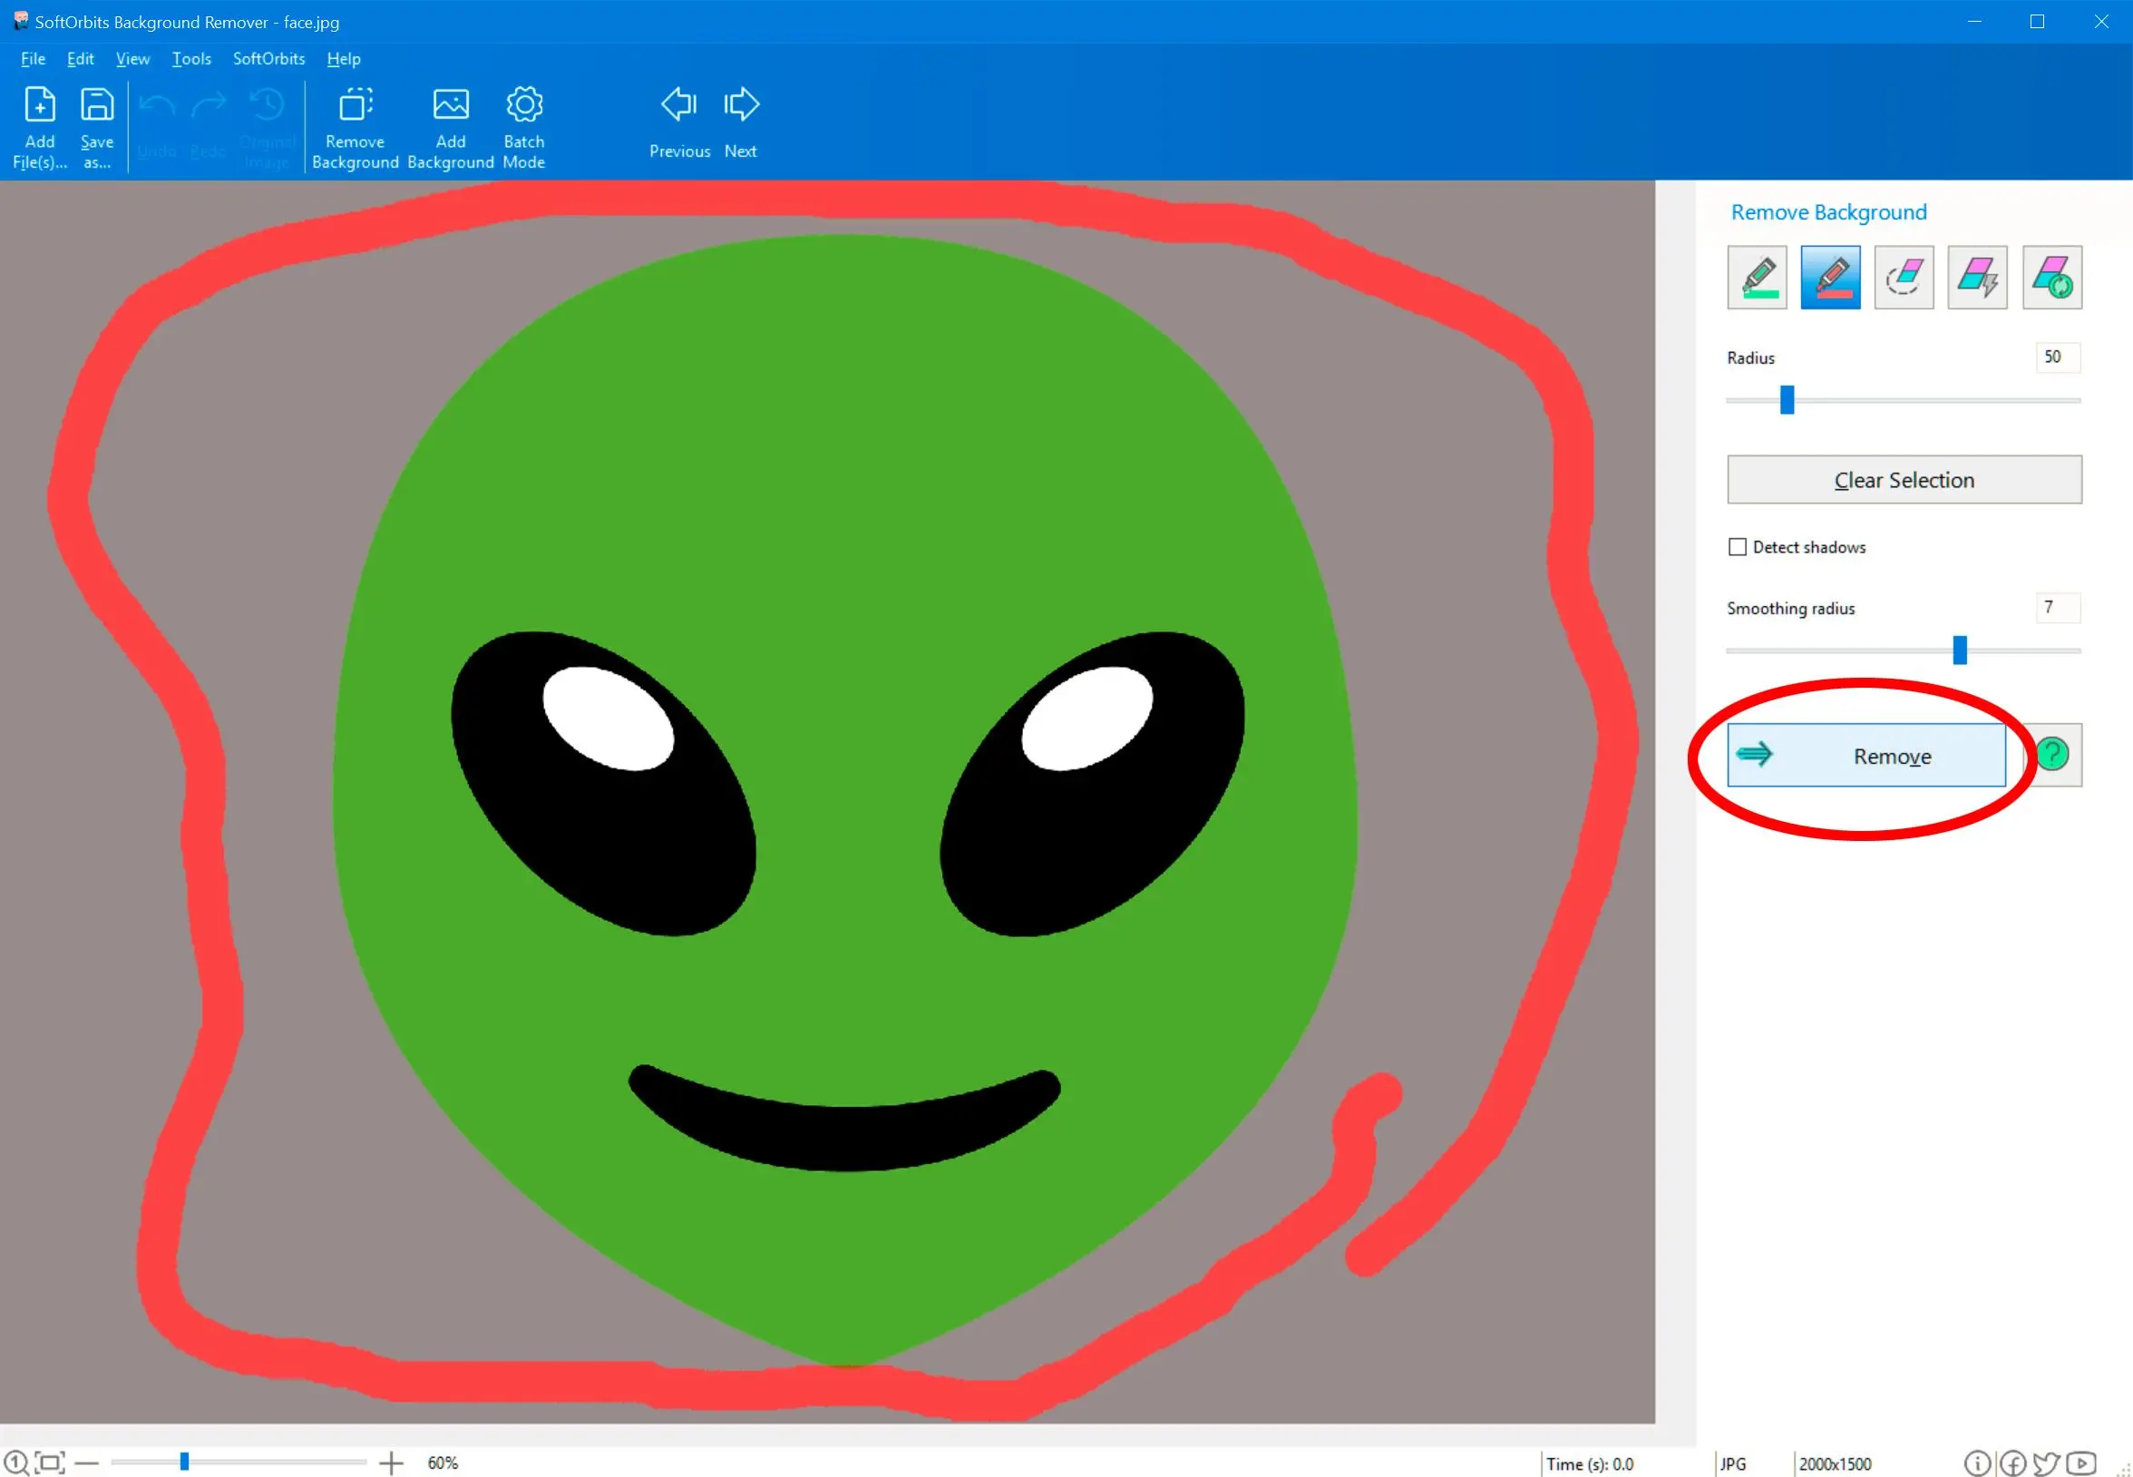Screen dimensions: 2133x1477
Task: Select the Batch Mode toolbar option
Action: (521, 126)
